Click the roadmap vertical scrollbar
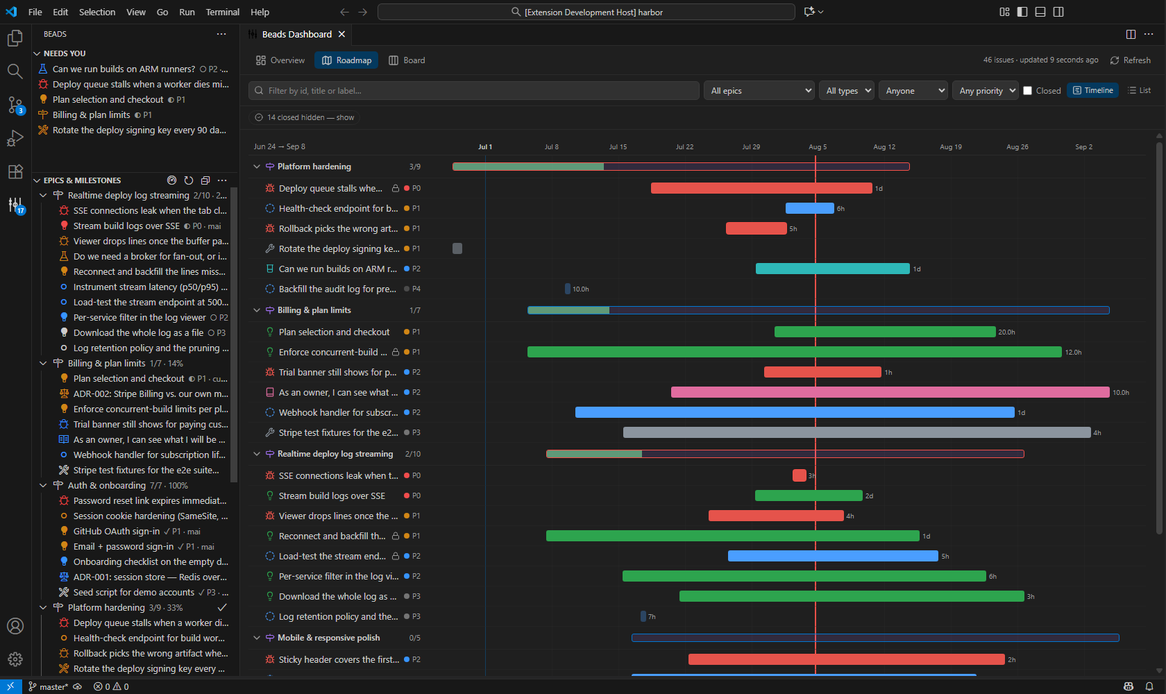This screenshot has height=694, width=1166. coord(1159,339)
